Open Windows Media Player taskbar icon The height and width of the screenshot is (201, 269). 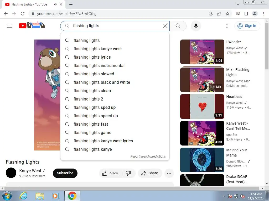pyautogui.click(x=56, y=196)
